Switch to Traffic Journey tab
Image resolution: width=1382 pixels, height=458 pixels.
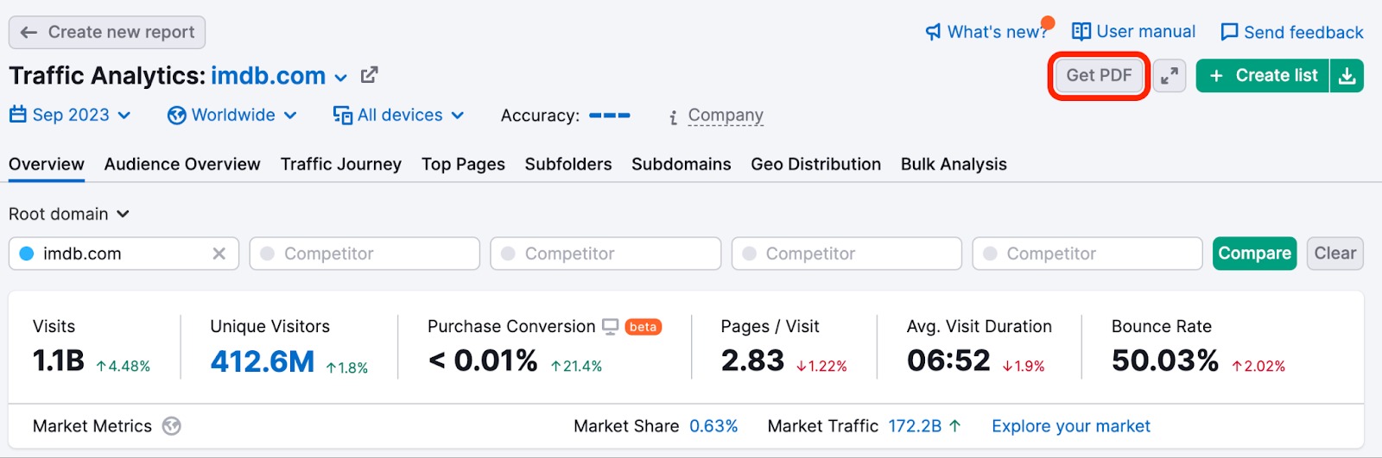coord(341,164)
